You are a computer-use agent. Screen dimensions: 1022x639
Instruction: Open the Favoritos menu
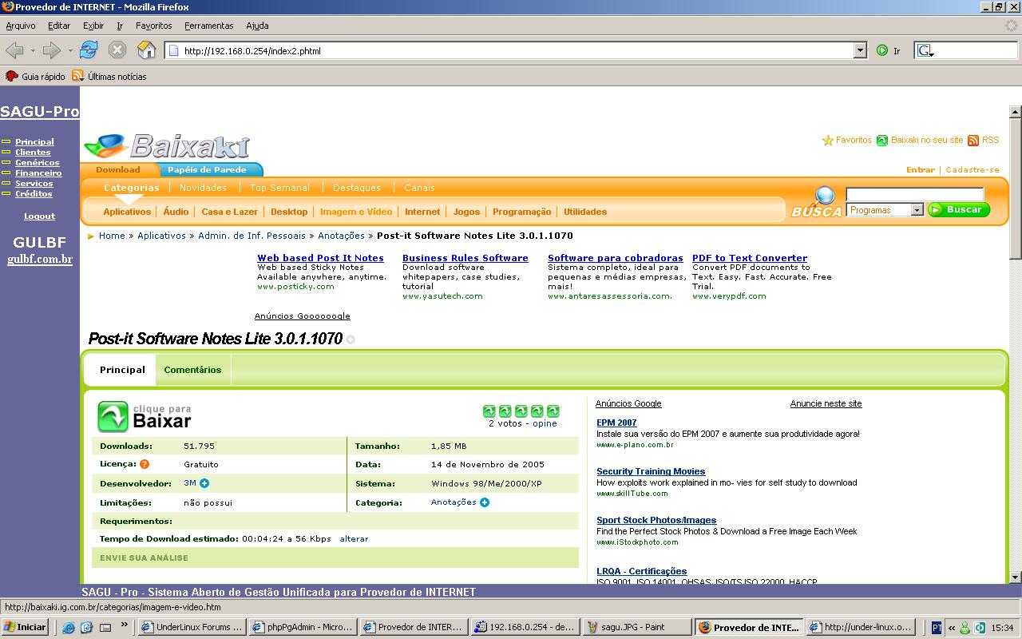[153, 26]
